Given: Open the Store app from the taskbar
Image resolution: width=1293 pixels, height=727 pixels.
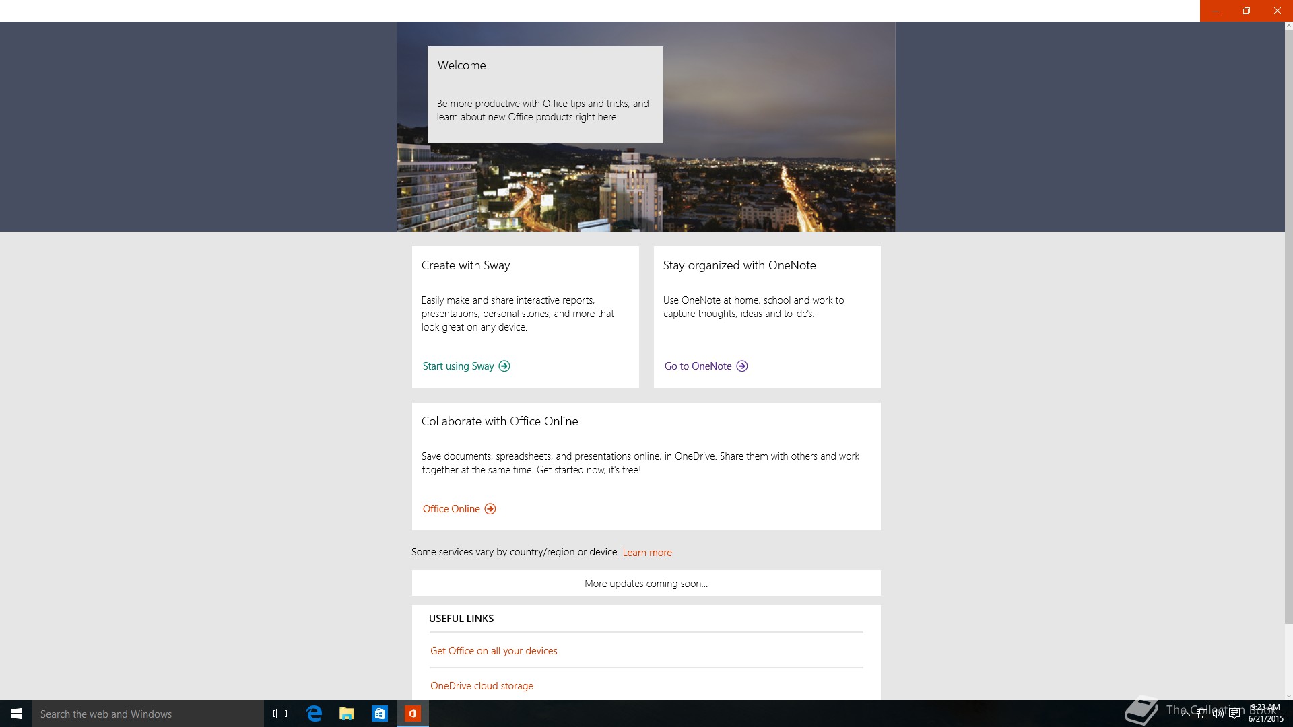Looking at the screenshot, I should click(x=380, y=714).
